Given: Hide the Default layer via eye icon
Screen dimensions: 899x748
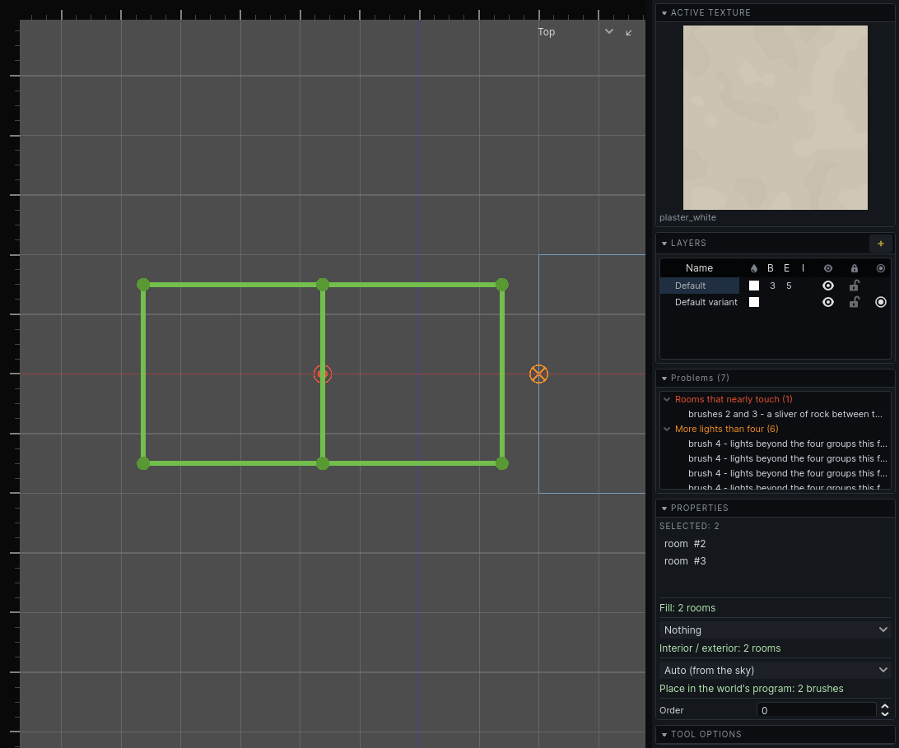Looking at the screenshot, I should [x=827, y=286].
